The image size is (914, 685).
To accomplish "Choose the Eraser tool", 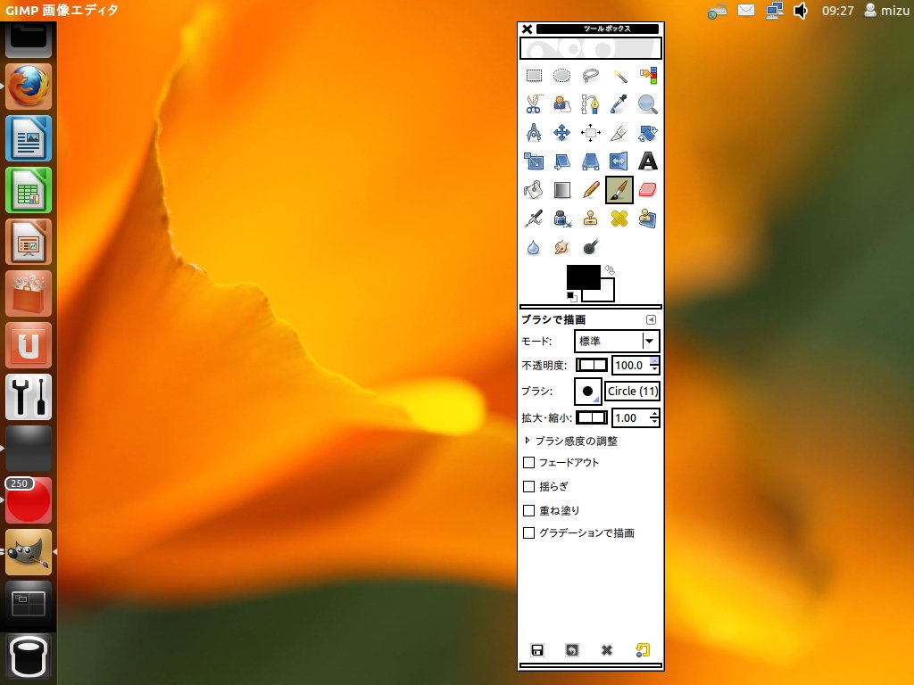I will point(648,189).
